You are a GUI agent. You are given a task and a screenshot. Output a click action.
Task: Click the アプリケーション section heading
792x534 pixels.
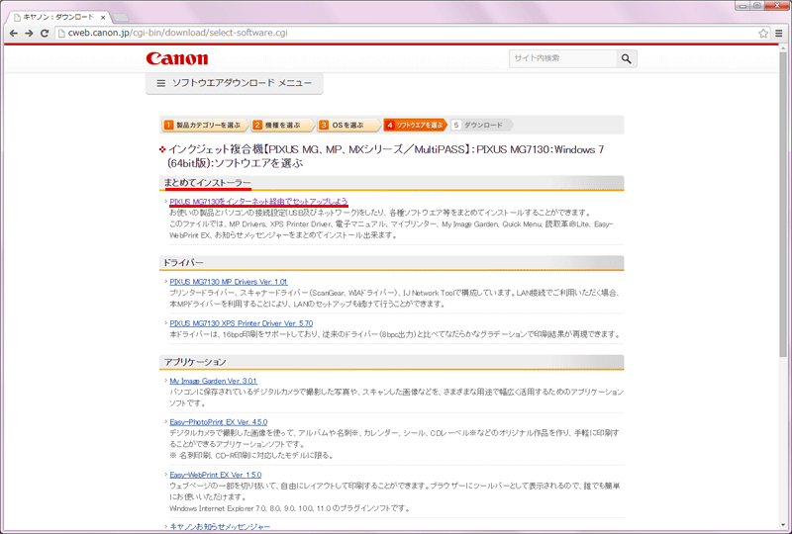click(x=195, y=362)
